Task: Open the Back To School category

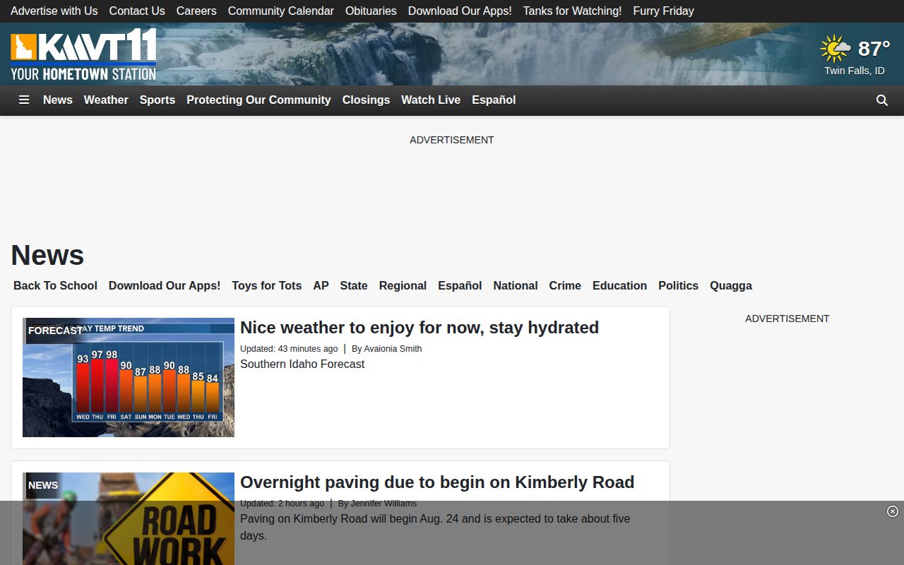Action: 55,285
